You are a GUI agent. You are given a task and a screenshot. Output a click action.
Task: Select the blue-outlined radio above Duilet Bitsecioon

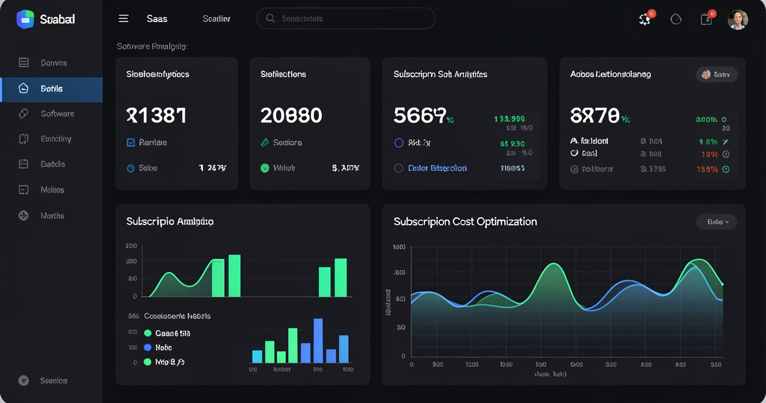click(x=399, y=143)
